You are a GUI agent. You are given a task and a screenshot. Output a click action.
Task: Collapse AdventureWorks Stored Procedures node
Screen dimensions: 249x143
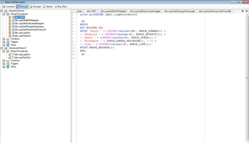pos(4,14)
